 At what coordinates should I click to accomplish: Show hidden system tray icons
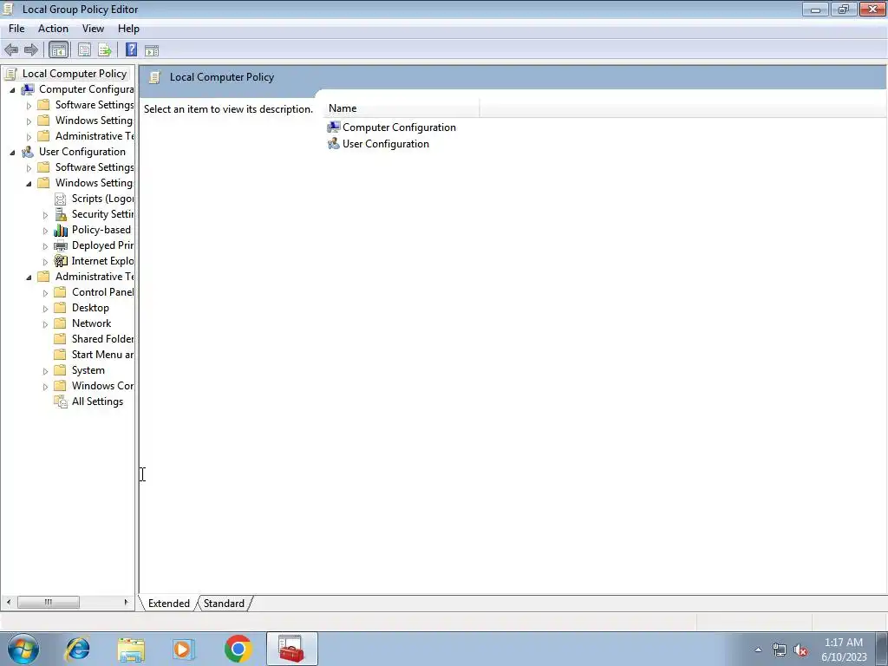[758, 650]
